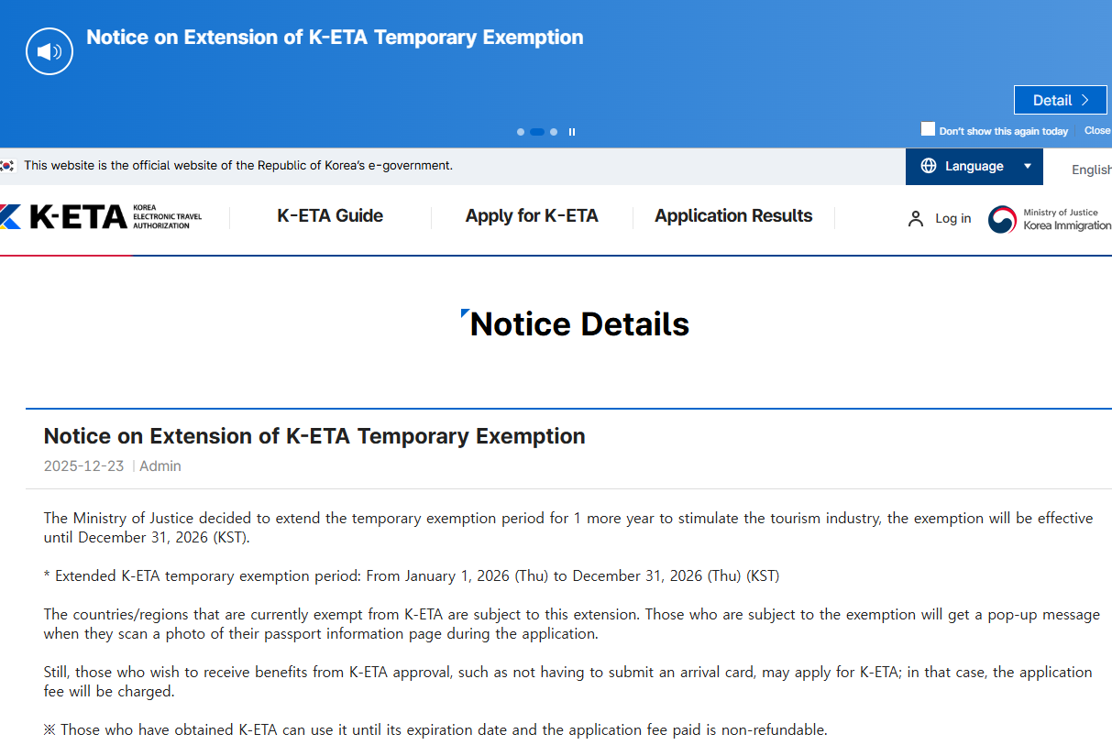The height and width of the screenshot is (745, 1112).
Task: Click the banner notice title link
Action: (335, 38)
